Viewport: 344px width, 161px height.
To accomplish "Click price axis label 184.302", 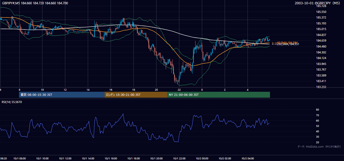I will (x=321, y=52).
